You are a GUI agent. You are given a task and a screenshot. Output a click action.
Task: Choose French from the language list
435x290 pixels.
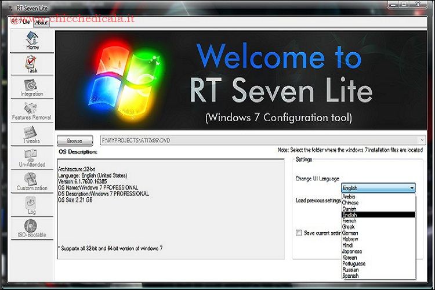pyautogui.click(x=350, y=221)
